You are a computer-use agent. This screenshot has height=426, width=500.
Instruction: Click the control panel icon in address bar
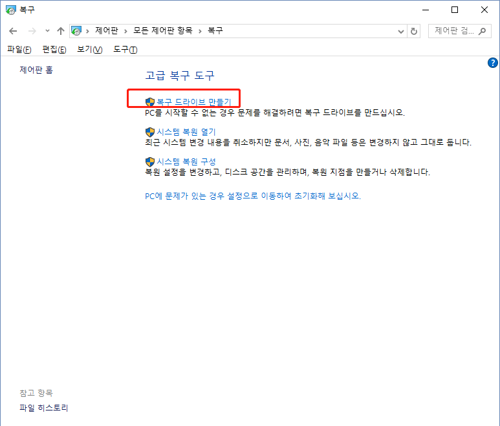coord(76,31)
